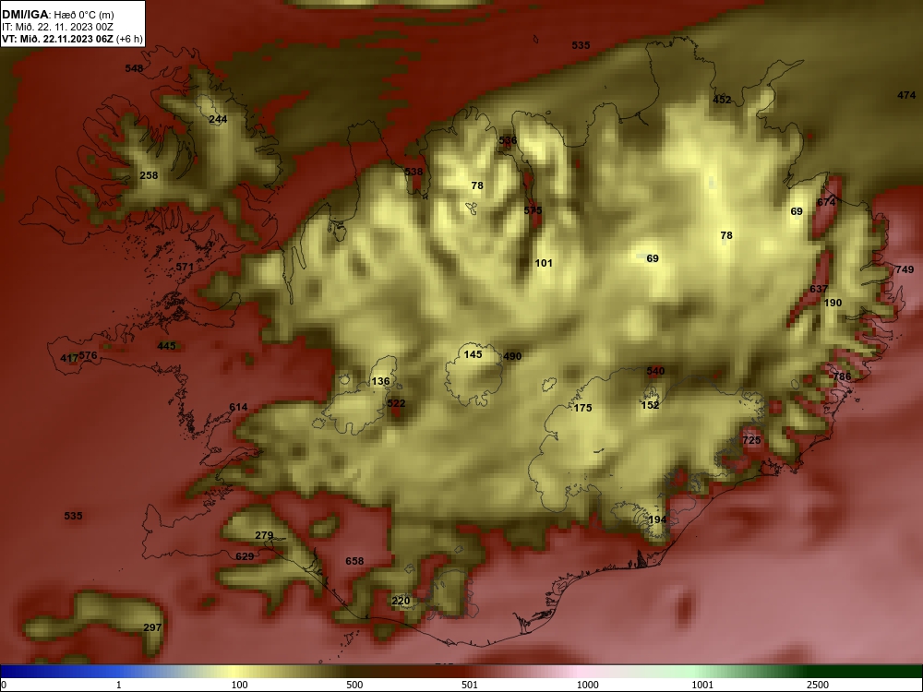Click the VT valid time 06Z line
Viewport: 923px width, 692px height.
coord(72,40)
